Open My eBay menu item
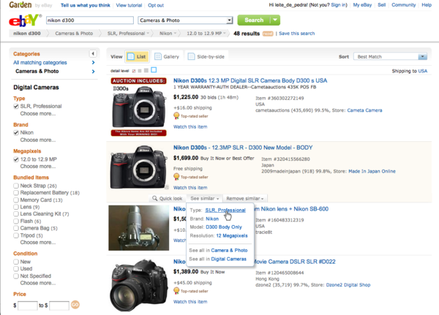The height and width of the screenshot is (315, 439). 362,5
